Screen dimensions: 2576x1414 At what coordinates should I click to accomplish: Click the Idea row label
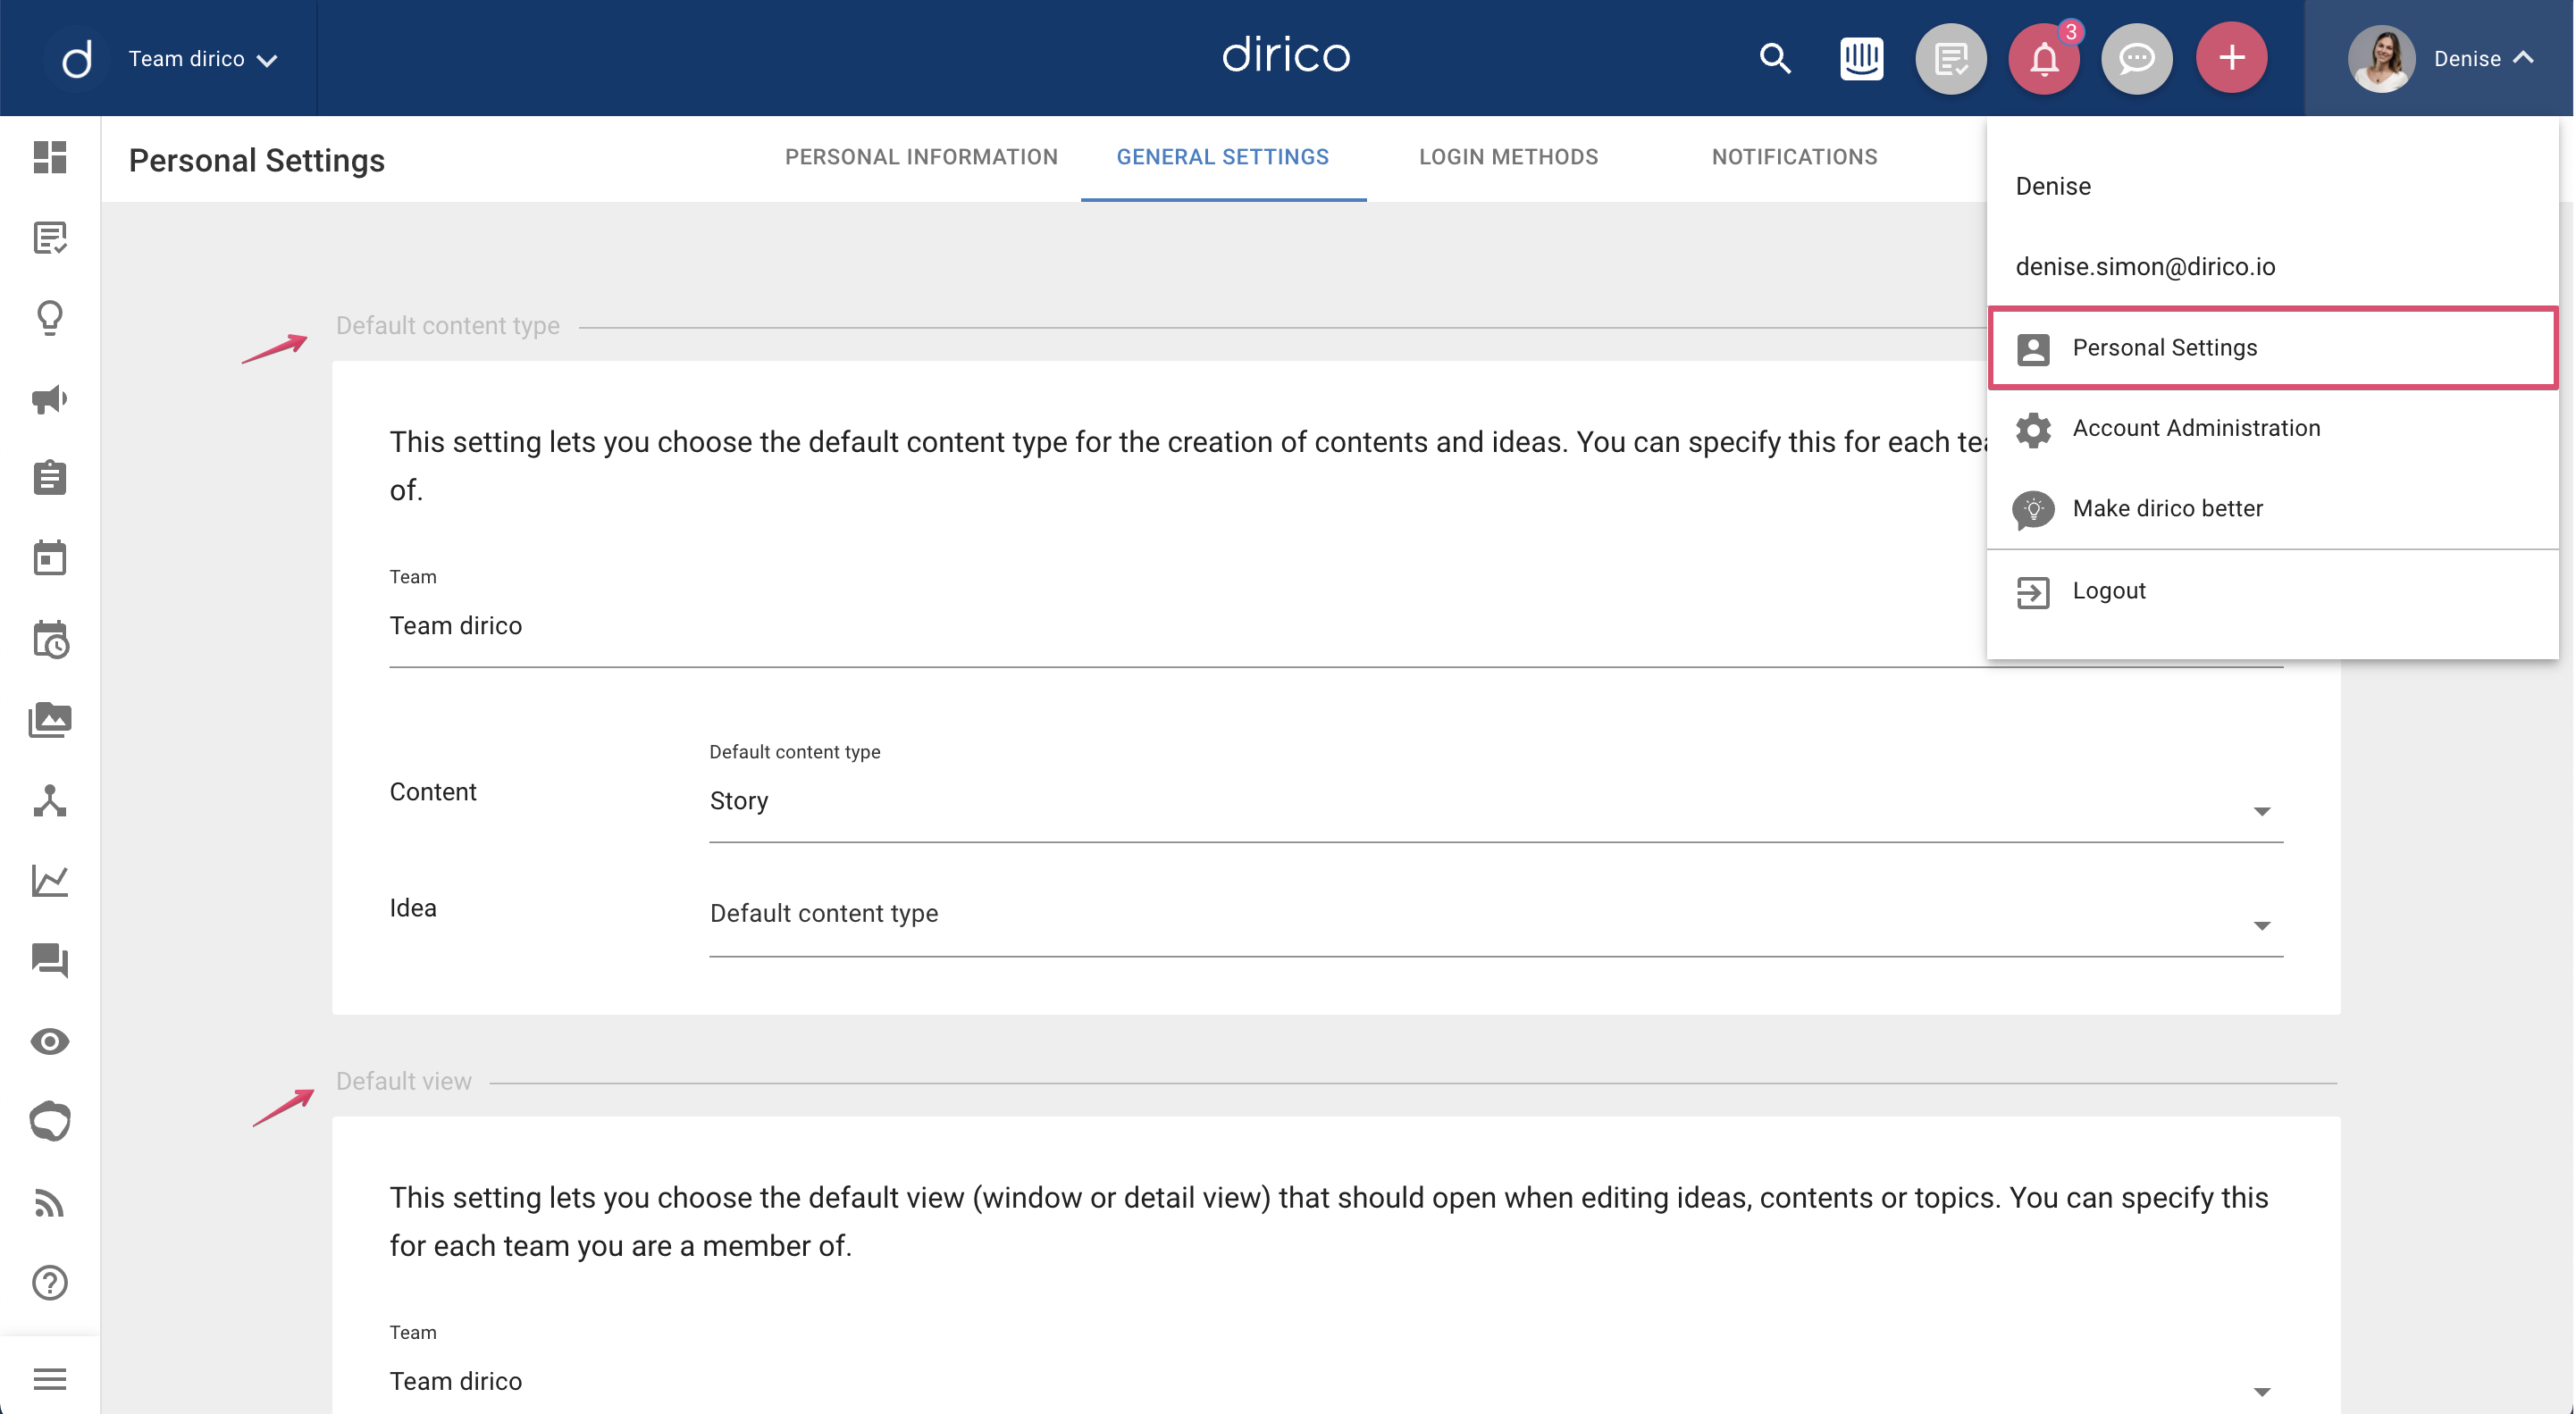coord(413,908)
